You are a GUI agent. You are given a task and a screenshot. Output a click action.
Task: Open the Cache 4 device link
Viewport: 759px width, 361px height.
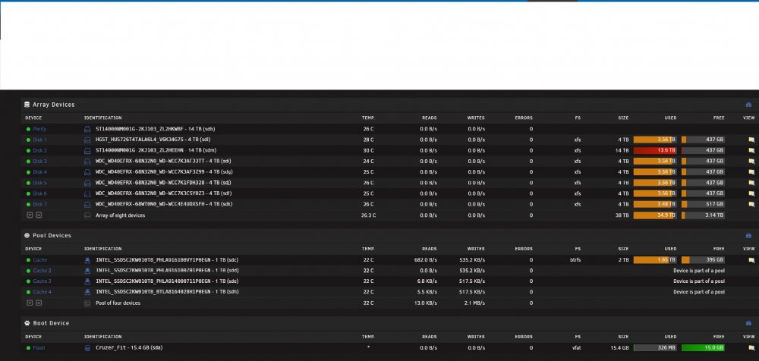click(42, 292)
